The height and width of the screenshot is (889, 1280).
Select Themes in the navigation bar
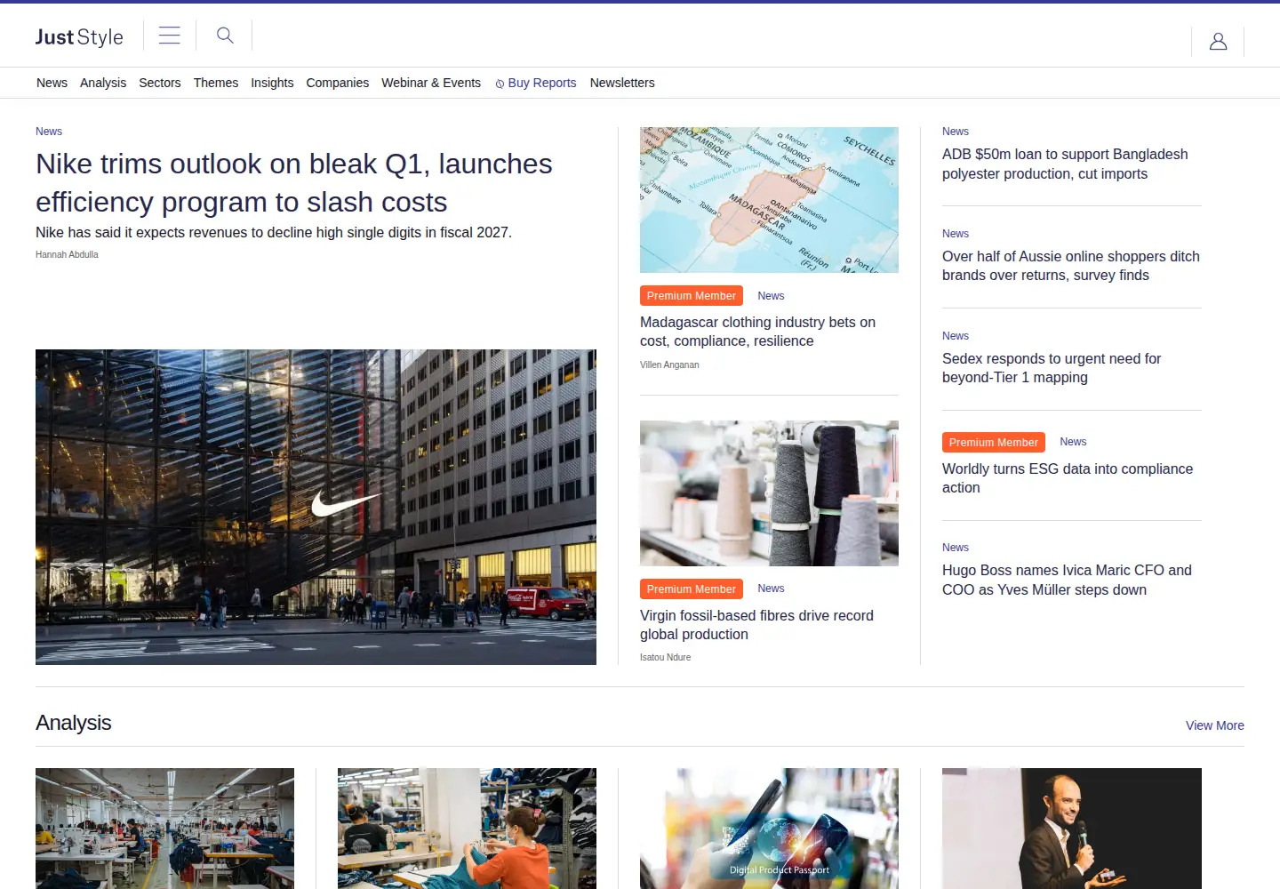[216, 83]
